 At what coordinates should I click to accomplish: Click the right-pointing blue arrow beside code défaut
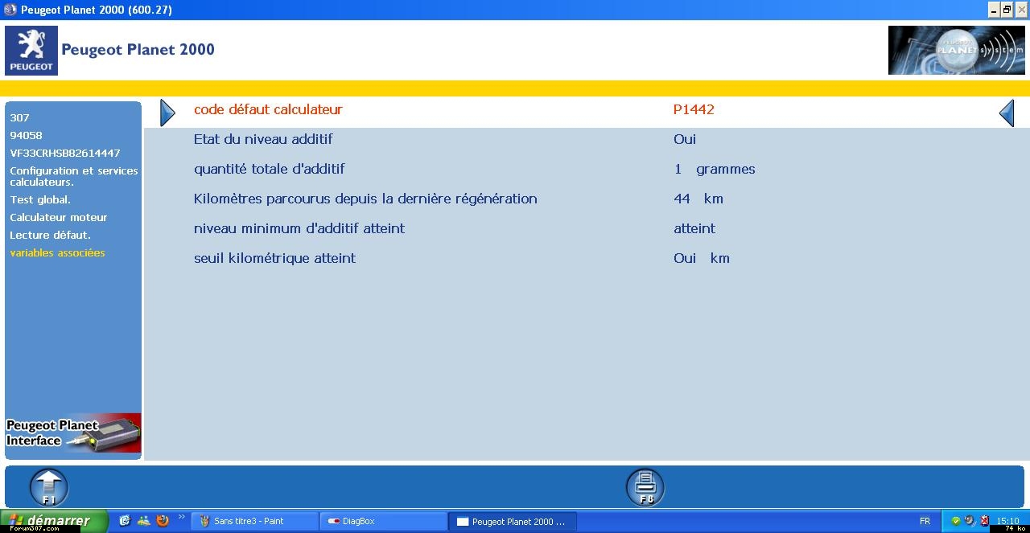[x=167, y=113]
